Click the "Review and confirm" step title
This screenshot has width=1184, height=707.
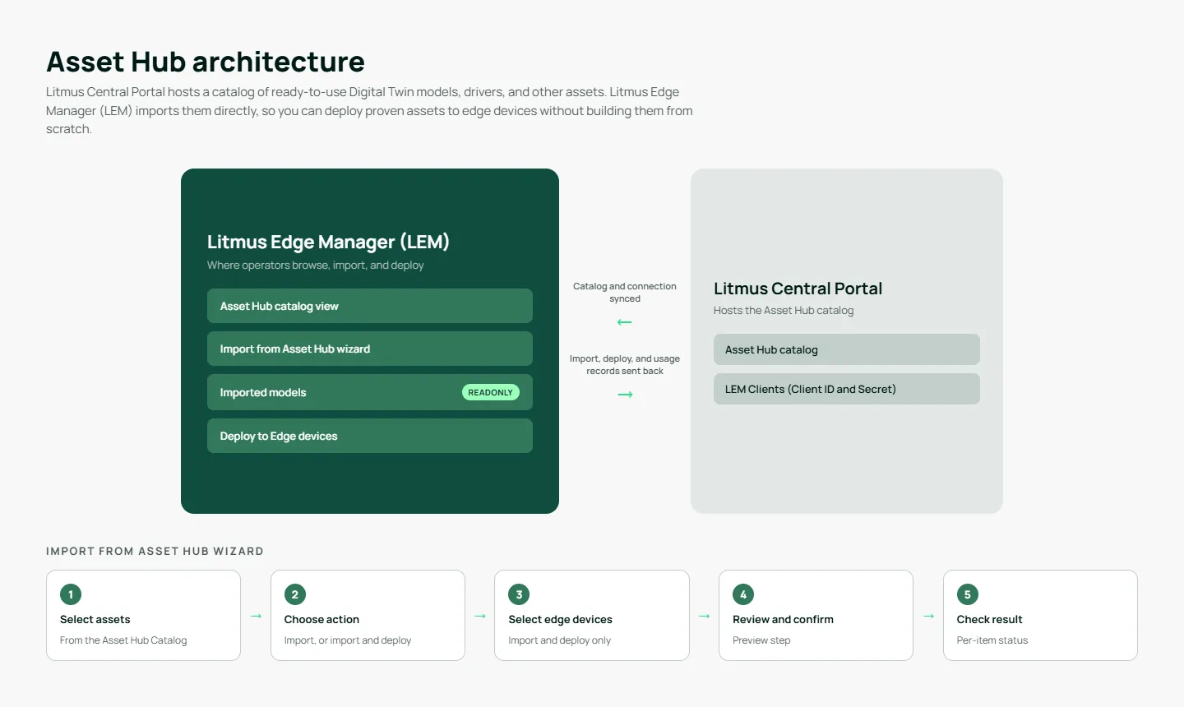[783, 619]
